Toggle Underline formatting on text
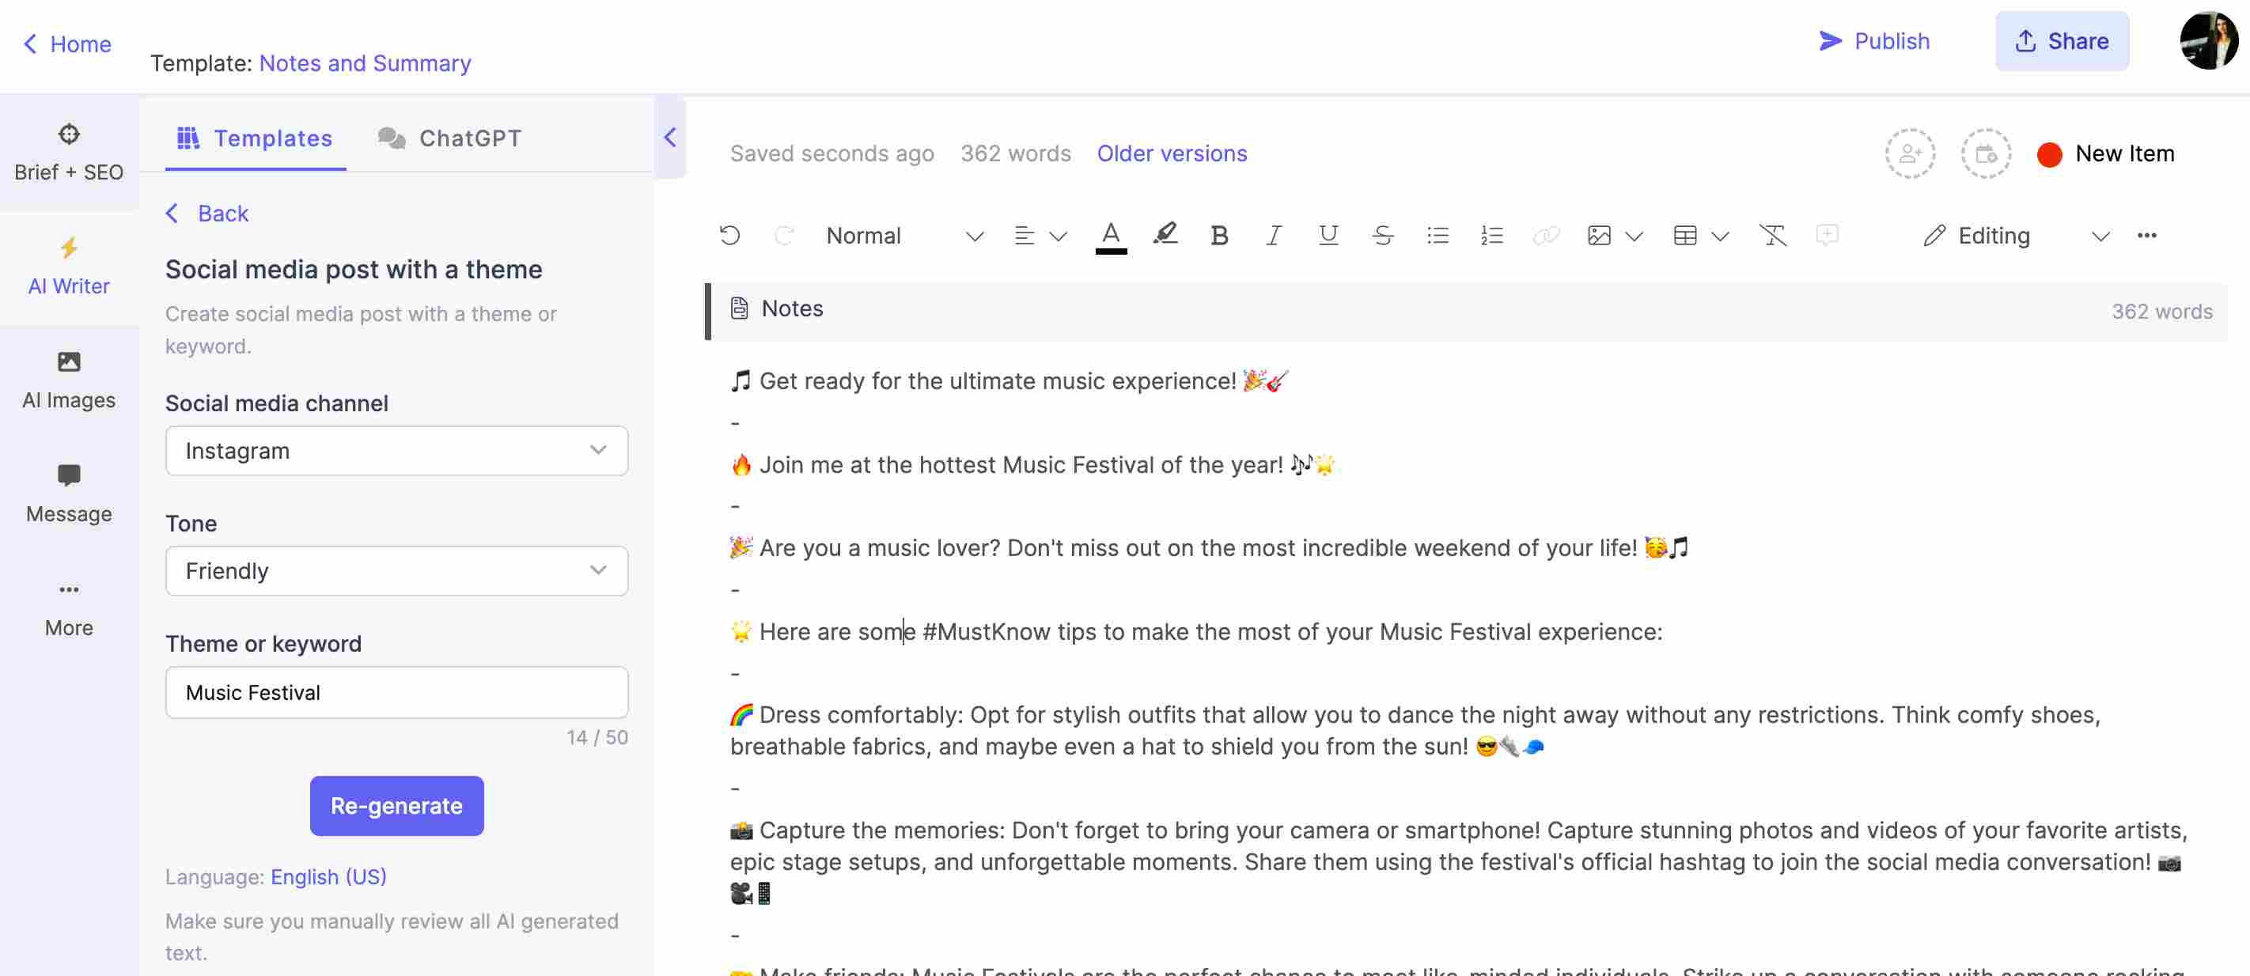This screenshot has height=976, width=2250. coord(1326,236)
